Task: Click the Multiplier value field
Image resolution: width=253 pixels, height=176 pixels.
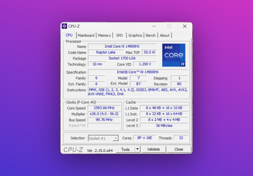Action: 104,114
